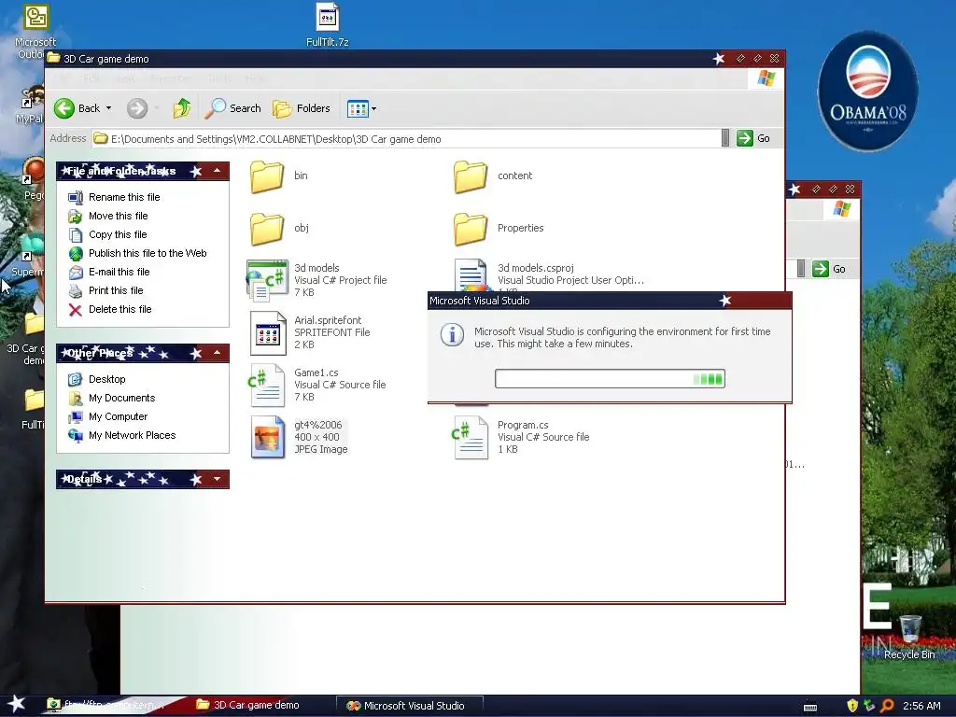Open the Back history dropdown arrow
This screenshot has height=717, width=956.
(108, 108)
